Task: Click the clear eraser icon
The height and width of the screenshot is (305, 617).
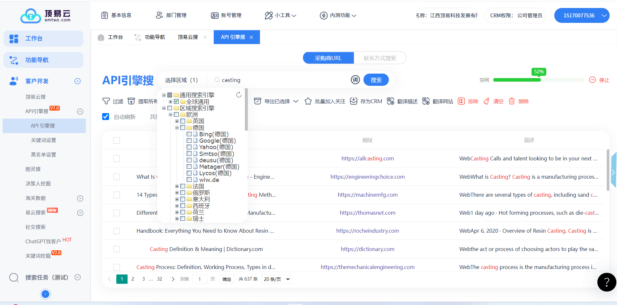Action: point(487,101)
